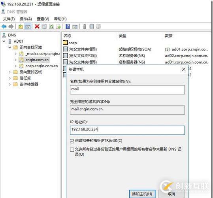This screenshot has width=213, height=198.
Task: Go forward with the gray right arrow
Action: tap(11, 26)
